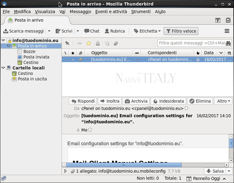Click the Archivia button
The height and width of the screenshot is (183, 234).
click(x=136, y=101)
